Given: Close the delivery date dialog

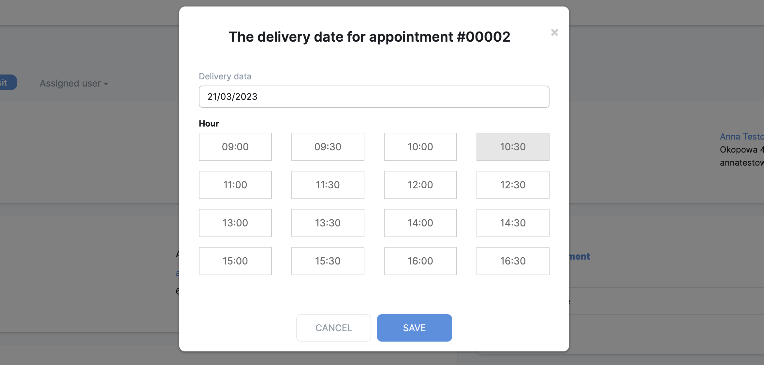Looking at the screenshot, I should tap(554, 33).
